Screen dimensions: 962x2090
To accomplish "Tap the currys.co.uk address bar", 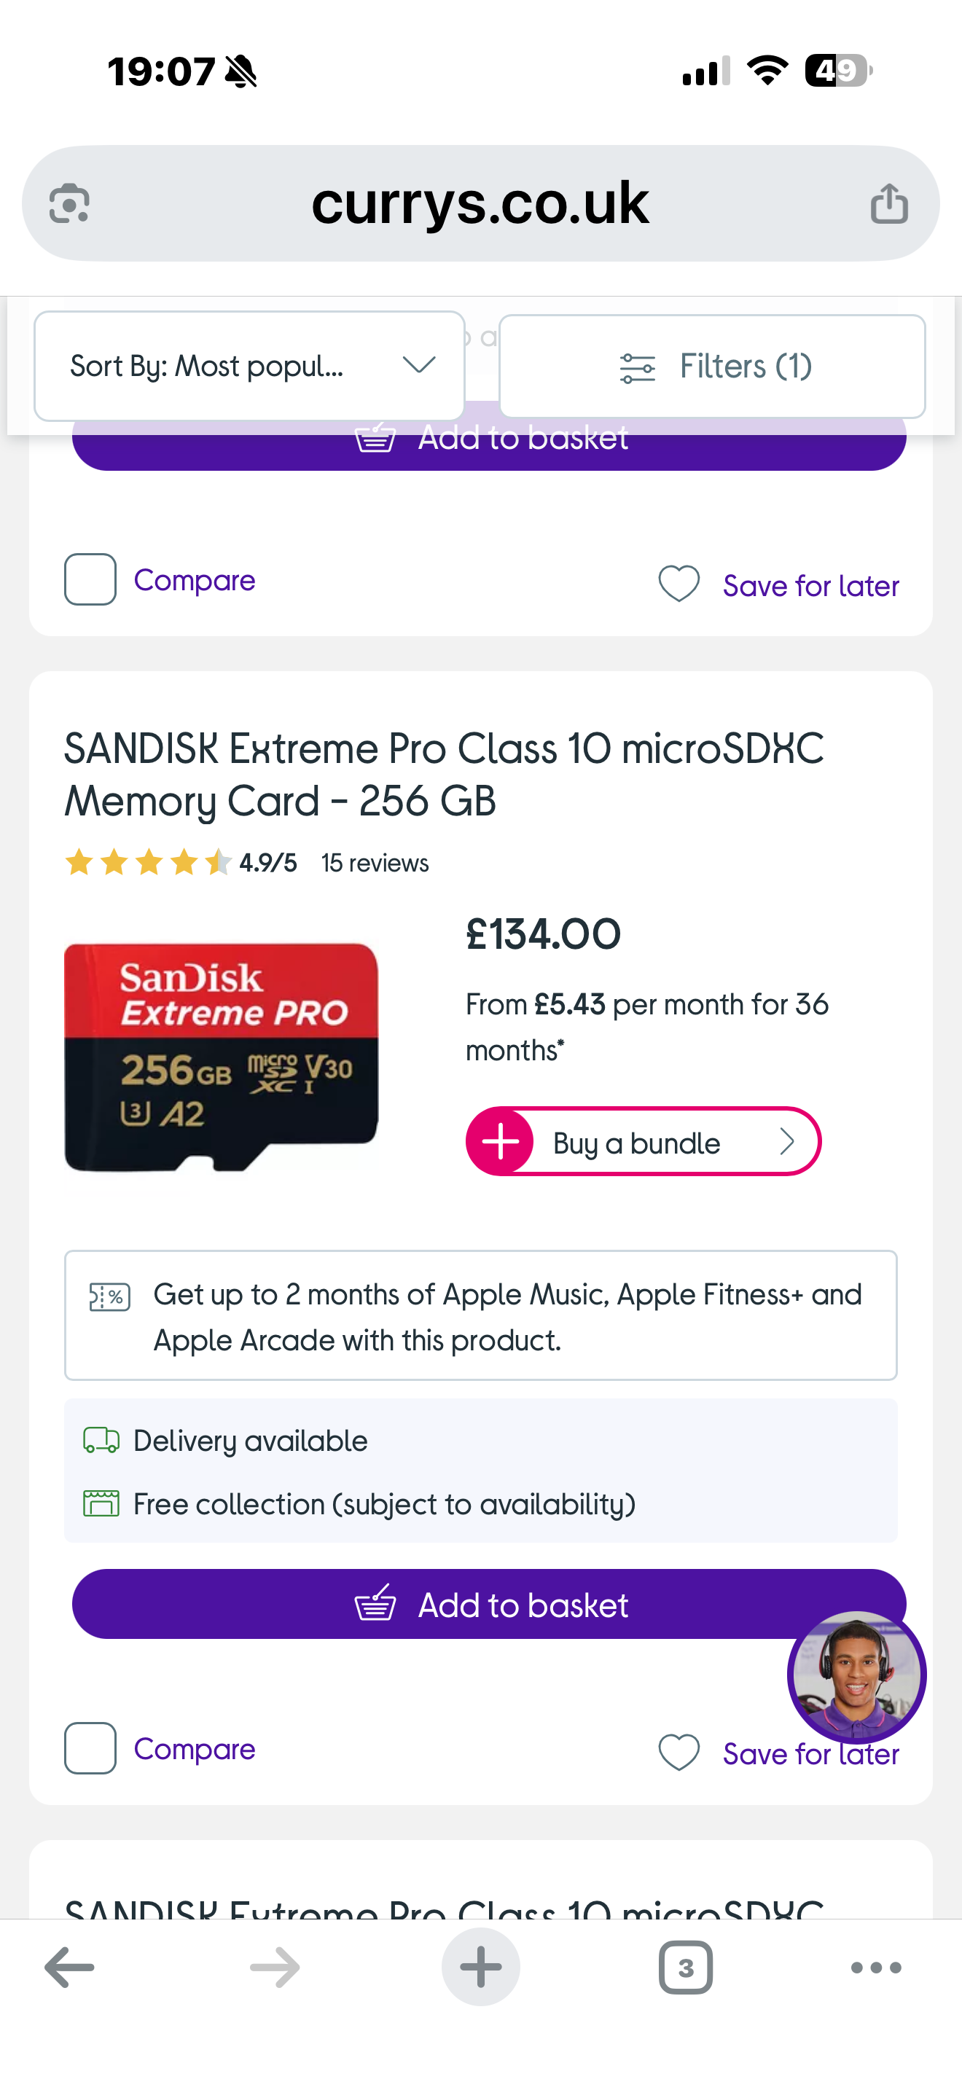I will [480, 203].
